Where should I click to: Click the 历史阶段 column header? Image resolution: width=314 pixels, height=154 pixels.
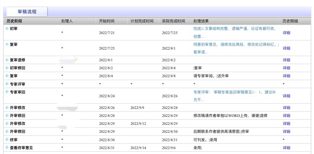15,21
